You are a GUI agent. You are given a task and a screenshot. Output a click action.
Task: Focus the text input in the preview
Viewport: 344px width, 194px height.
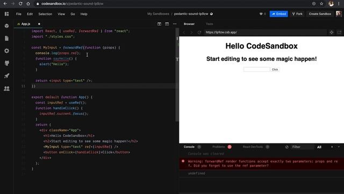[256, 70]
